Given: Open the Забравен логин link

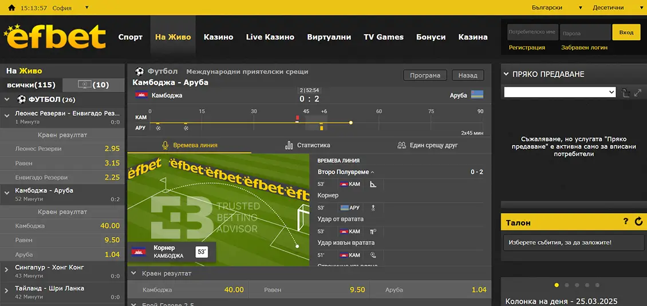Looking at the screenshot, I should tap(584, 47).
